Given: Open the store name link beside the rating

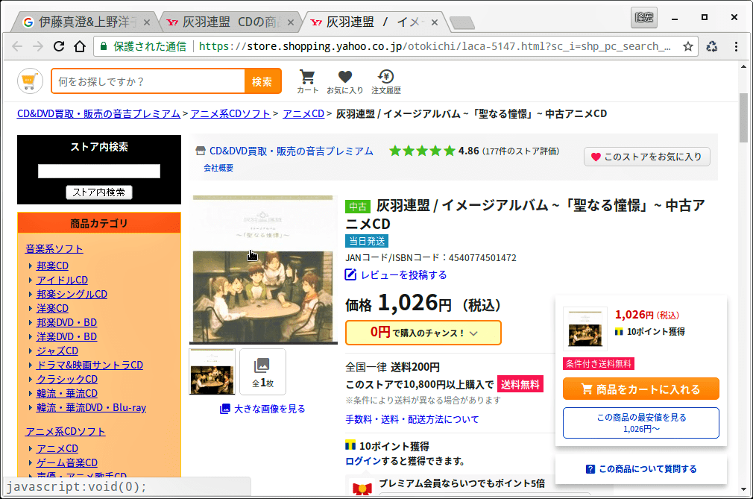Looking at the screenshot, I should (x=291, y=151).
